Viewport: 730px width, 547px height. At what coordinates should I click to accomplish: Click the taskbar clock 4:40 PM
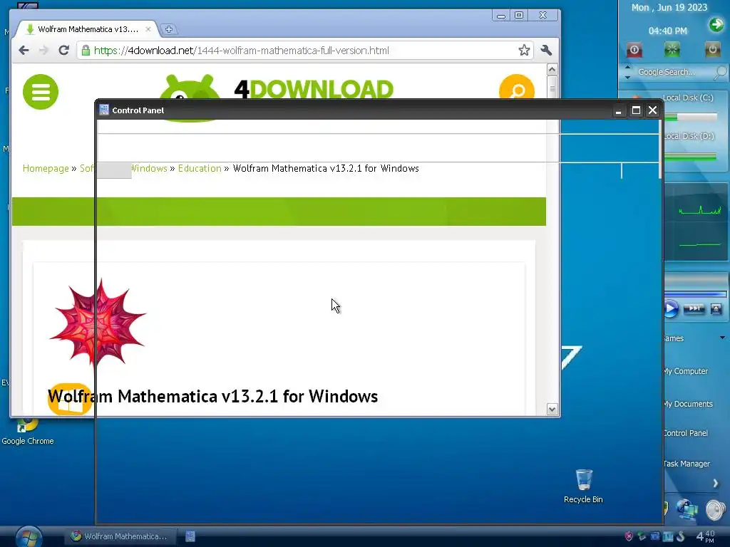pos(705,536)
